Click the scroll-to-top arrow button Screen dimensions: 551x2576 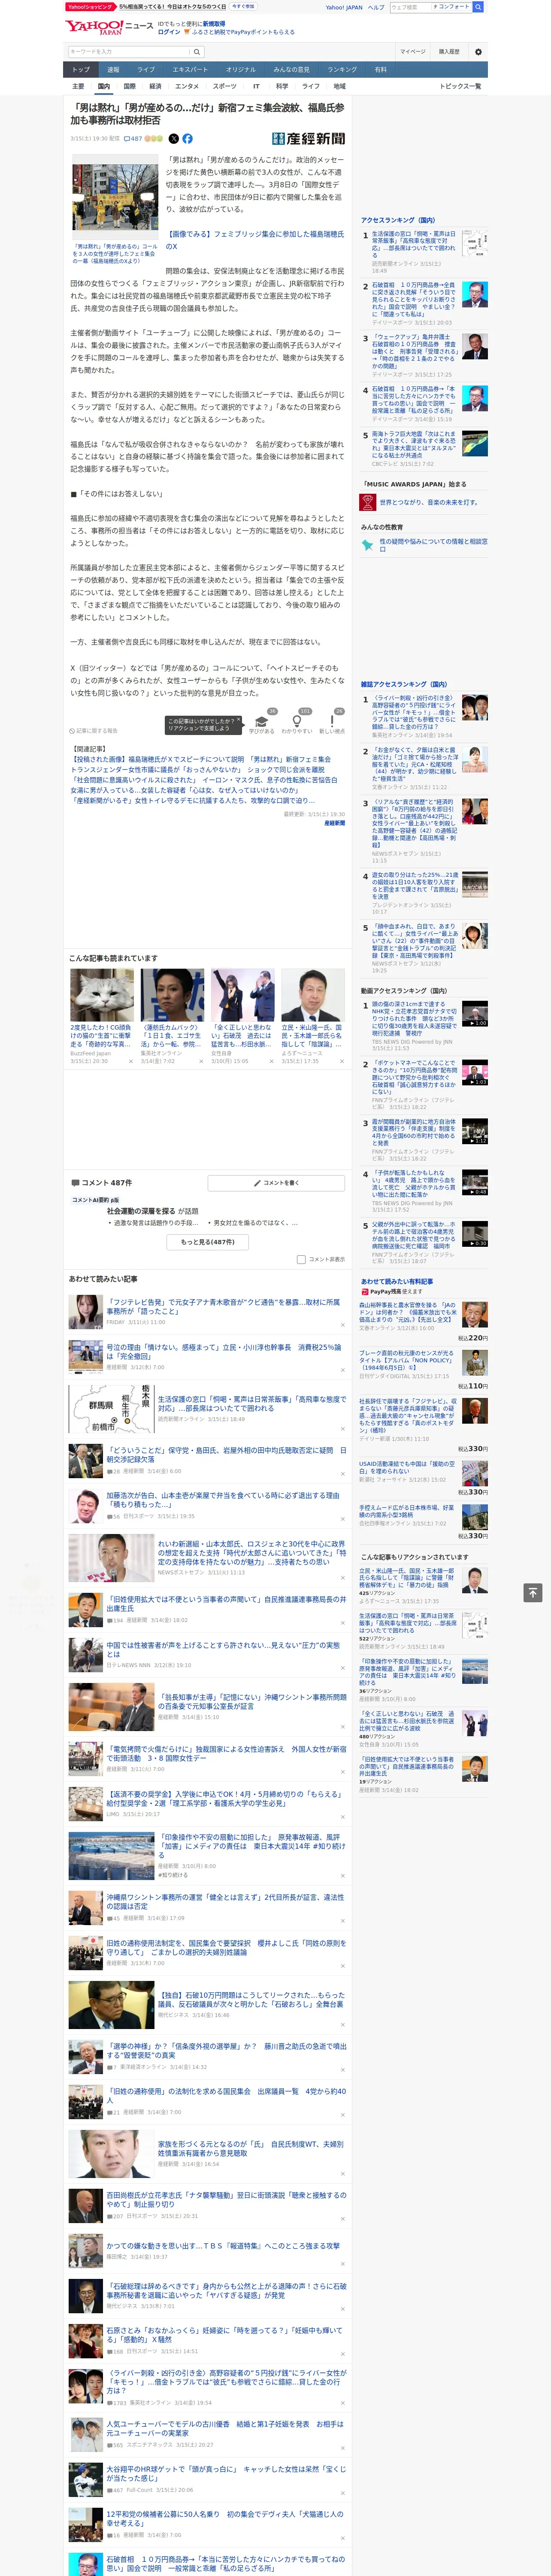[x=533, y=1592]
